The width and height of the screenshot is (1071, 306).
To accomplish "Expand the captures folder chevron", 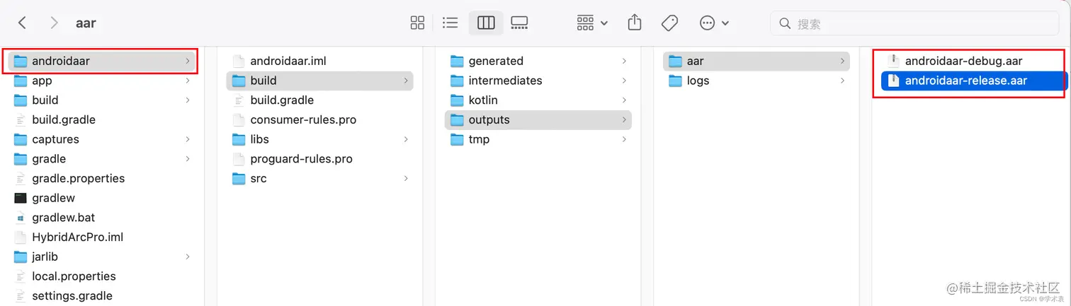I will pos(188,139).
